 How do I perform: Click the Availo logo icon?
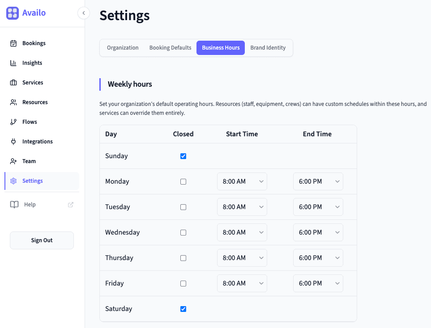tap(12, 13)
